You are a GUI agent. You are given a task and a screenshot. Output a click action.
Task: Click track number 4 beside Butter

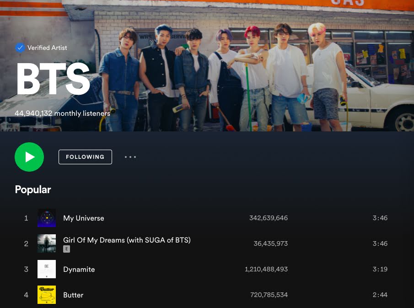[x=26, y=295]
